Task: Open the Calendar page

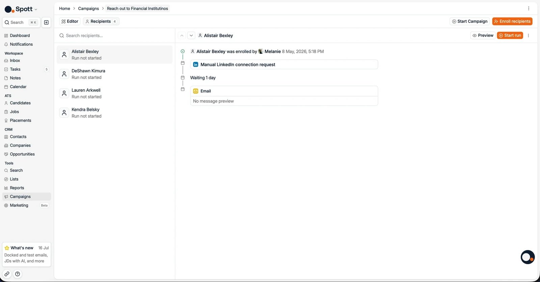Action: pyautogui.click(x=26, y=87)
